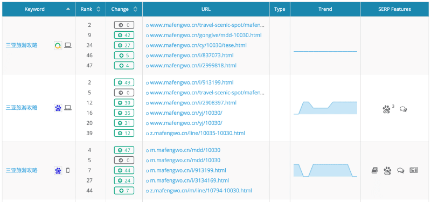The width and height of the screenshot is (431, 202).
Task: Open m.mafengwo.cn/mdd/10030 link ranked 4
Action: click(x=185, y=150)
